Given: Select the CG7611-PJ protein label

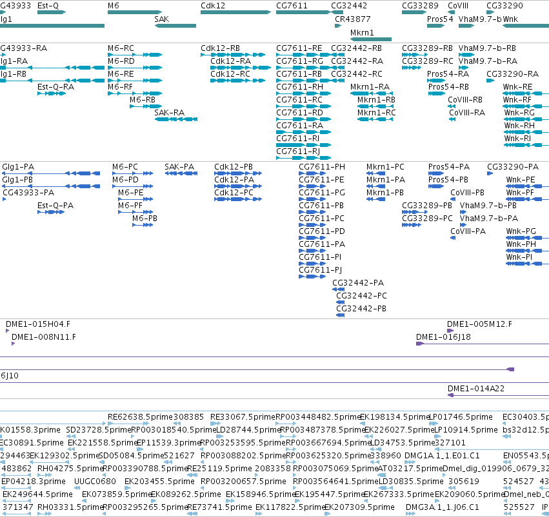Looking at the screenshot, I should pos(321,269).
